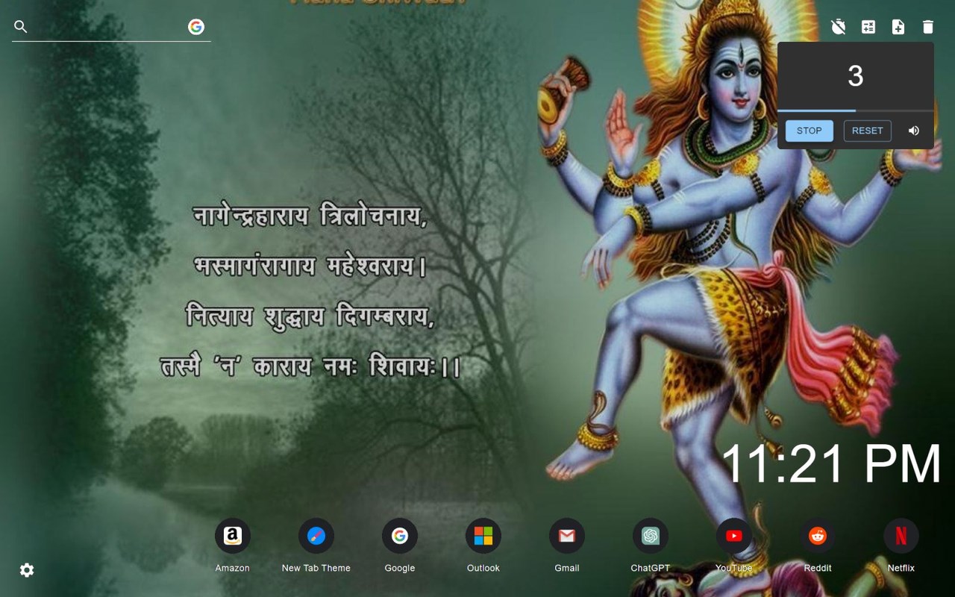Click the search magnifier icon
This screenshot has height=597, width=955.
tap(21, 27)
